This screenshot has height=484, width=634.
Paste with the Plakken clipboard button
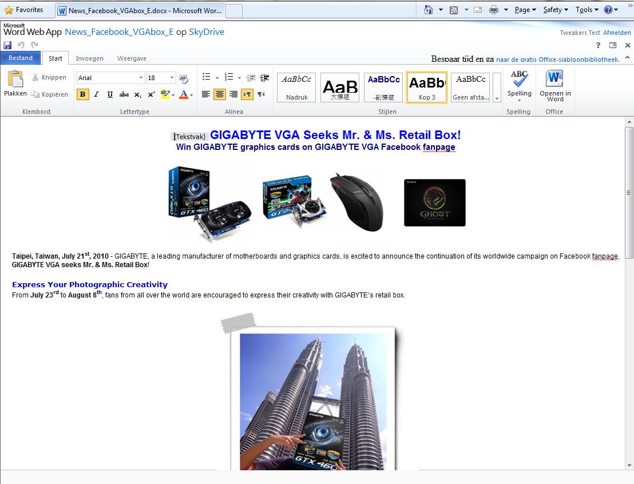[x=15, y=84]
